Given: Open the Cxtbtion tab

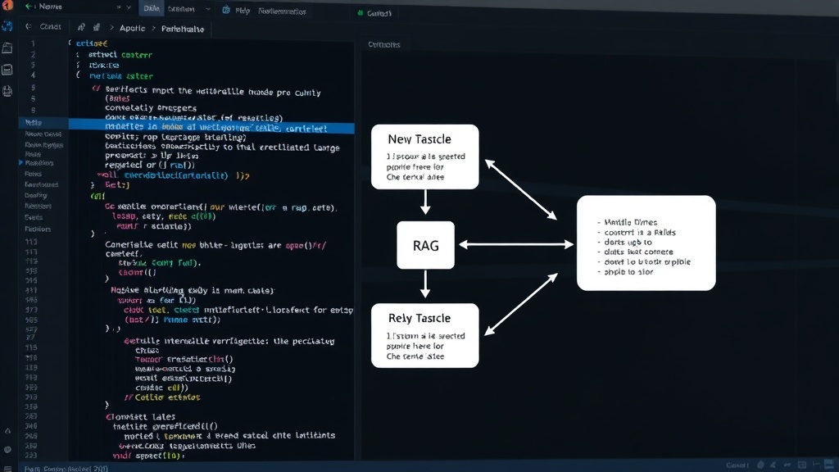Looking at the screenshot, I should [x=181, y=9].
